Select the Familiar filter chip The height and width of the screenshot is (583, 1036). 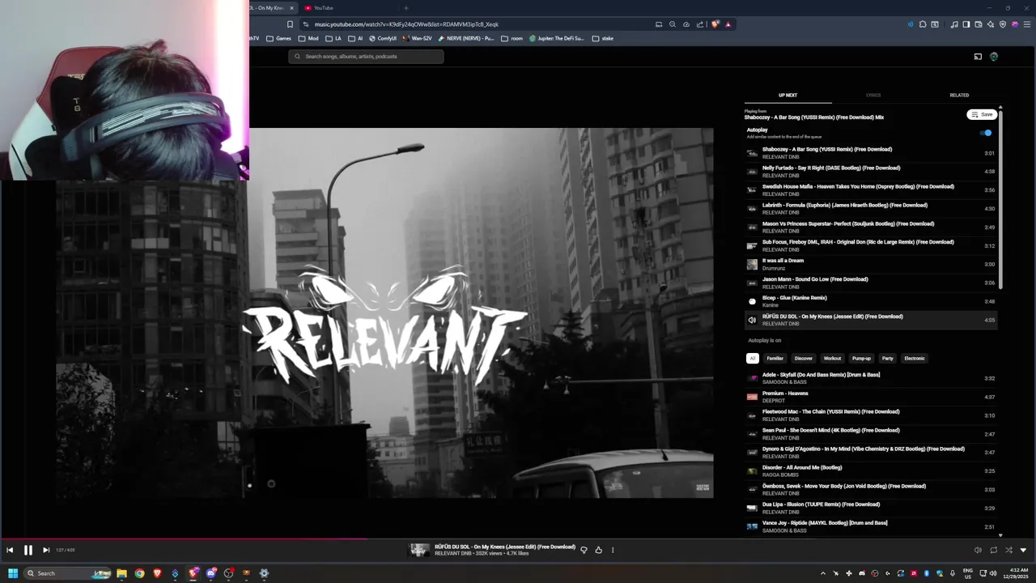775,358
